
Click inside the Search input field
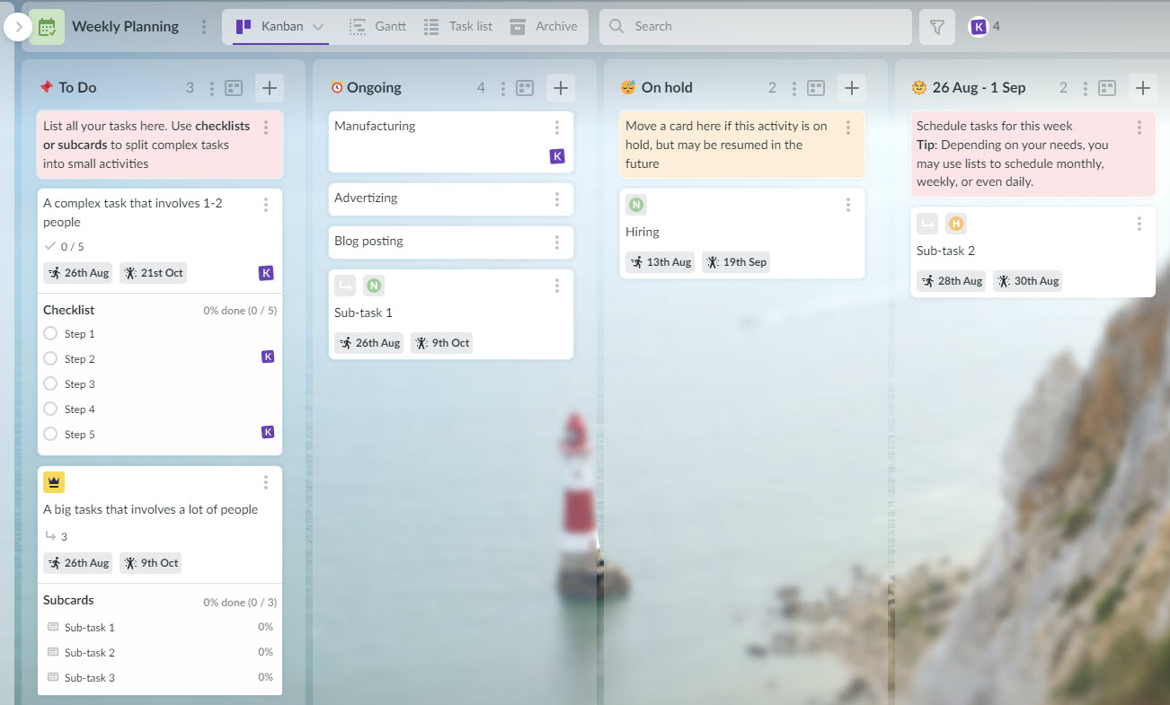(755, 26)
